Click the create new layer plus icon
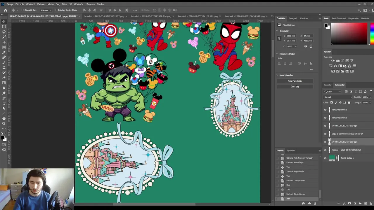The height and width of the screenshot is (210, 374). coord(366,204)
